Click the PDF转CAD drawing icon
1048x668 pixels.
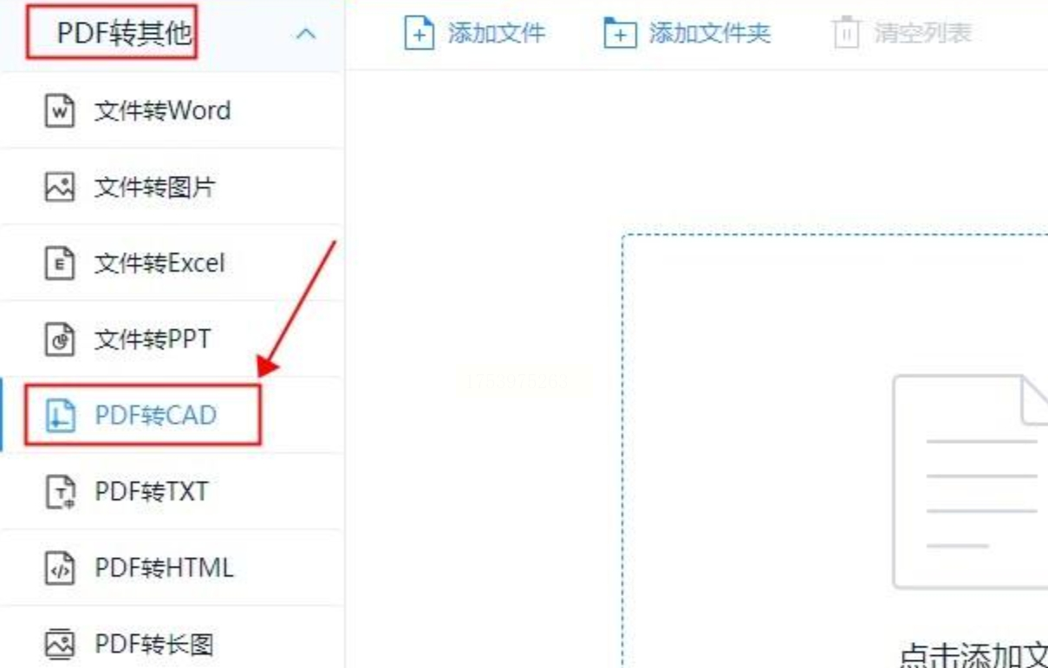click(59, 416)
